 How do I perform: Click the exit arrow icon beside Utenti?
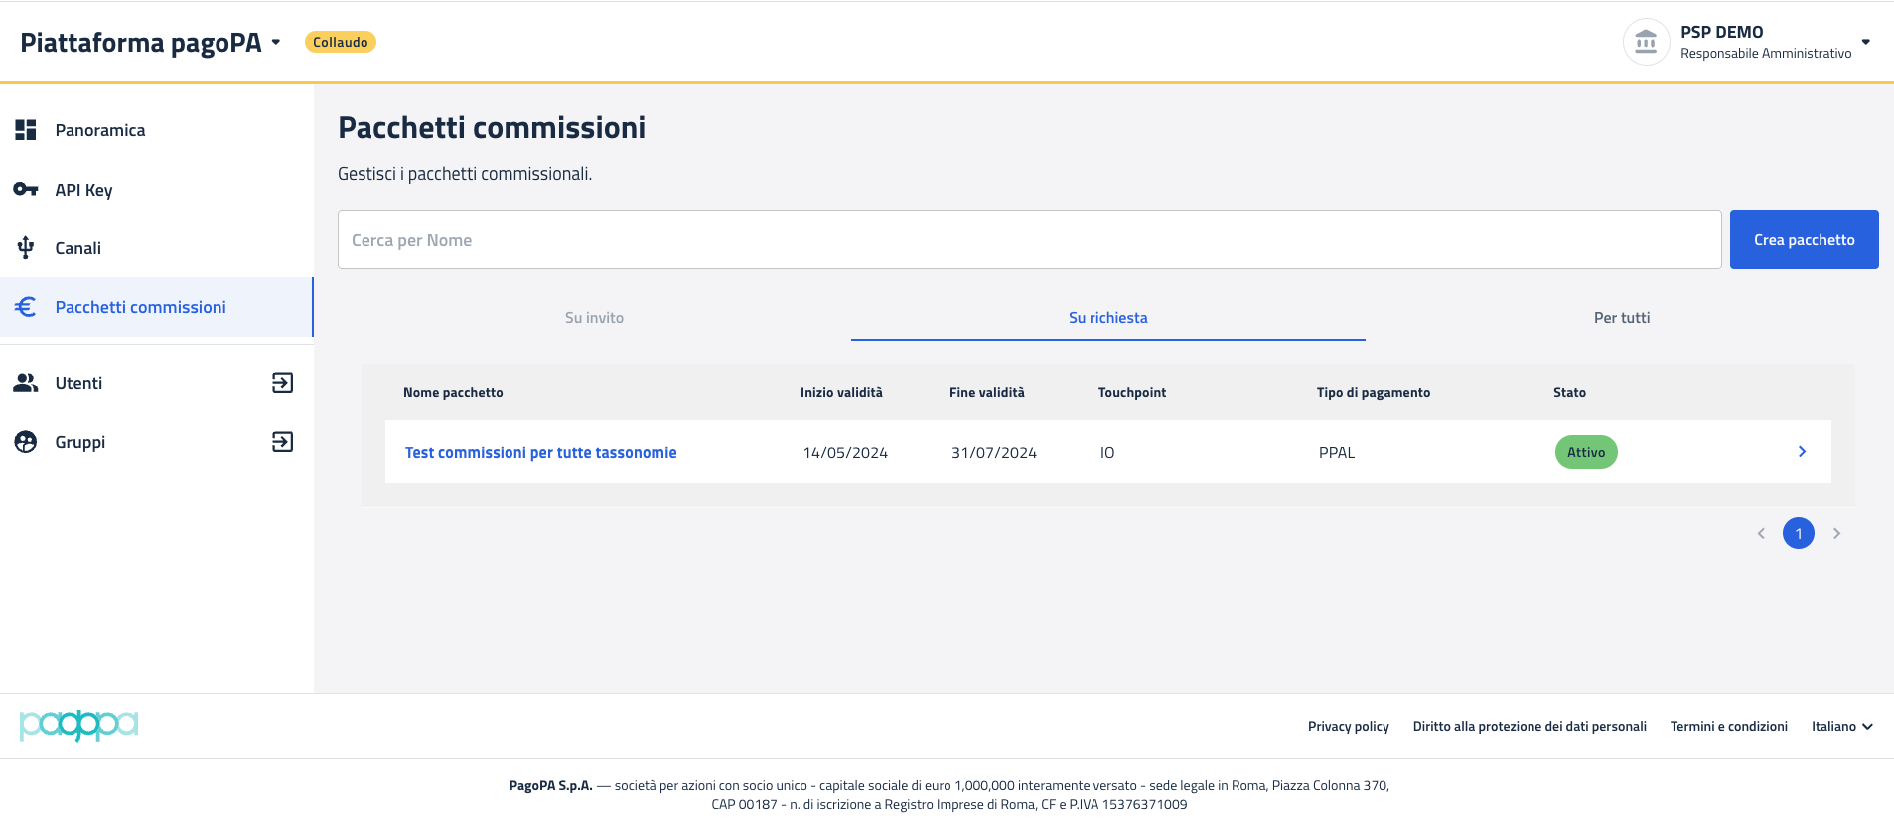click(x=282, y=383)
